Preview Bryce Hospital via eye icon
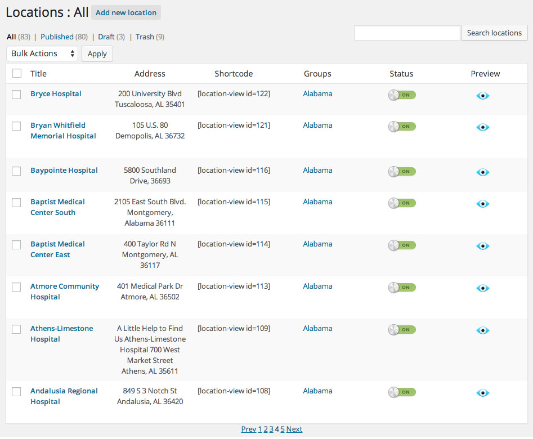This screenshot has height=439, width=533. point(483,96)
